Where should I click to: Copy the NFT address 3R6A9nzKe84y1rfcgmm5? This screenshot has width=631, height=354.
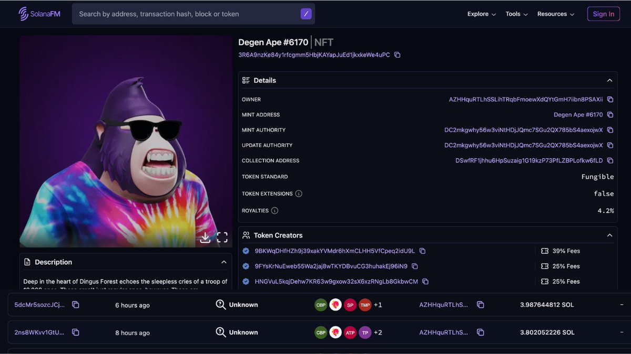[x=397, y=55]
